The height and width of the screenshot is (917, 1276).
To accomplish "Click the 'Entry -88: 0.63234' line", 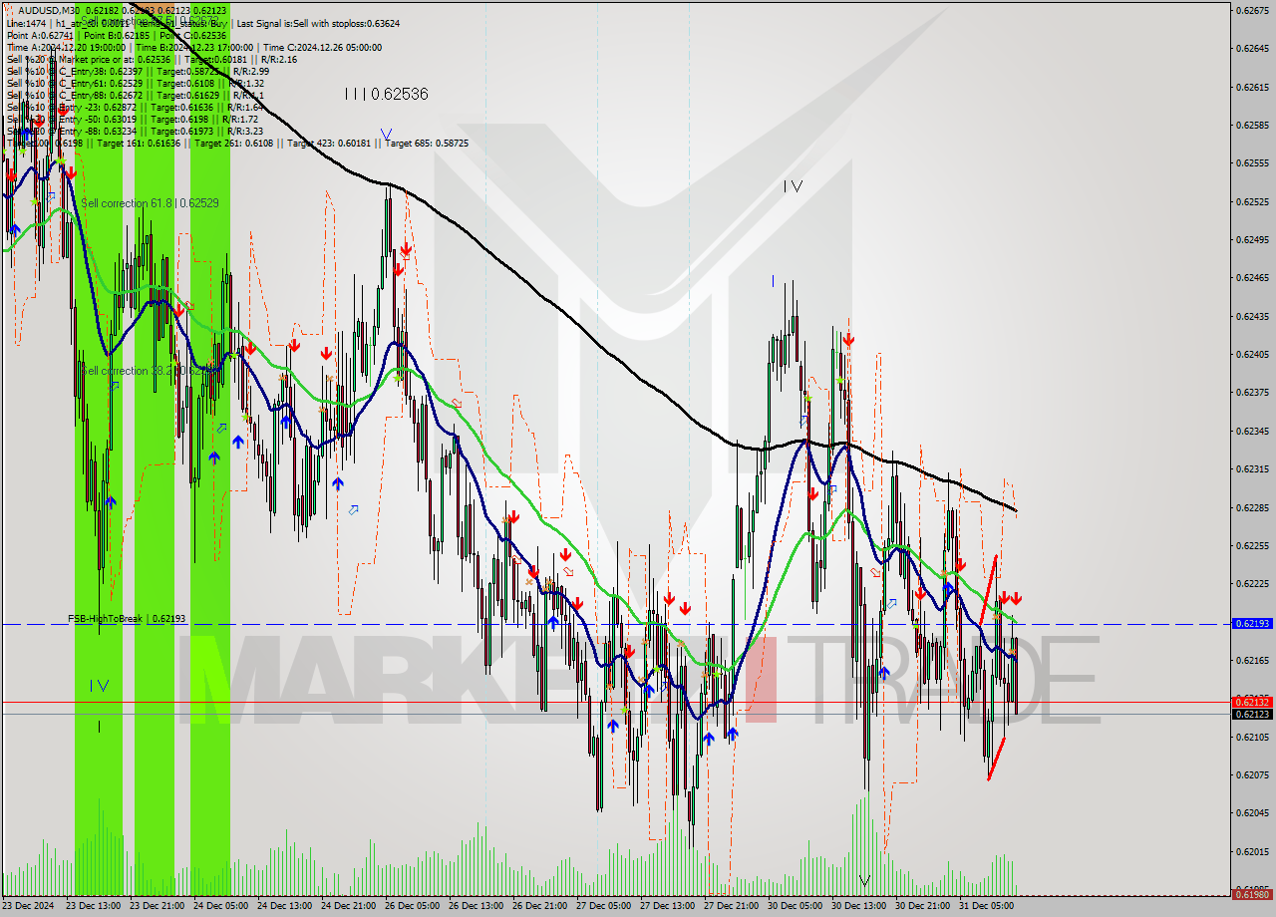I will (135, 131).
